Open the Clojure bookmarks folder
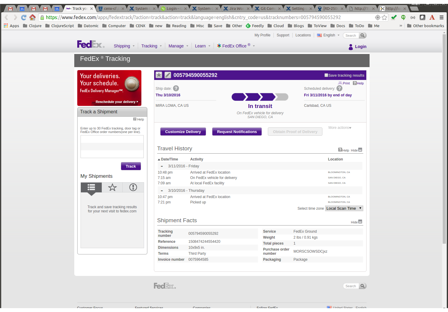 click(x=32, y=26)
